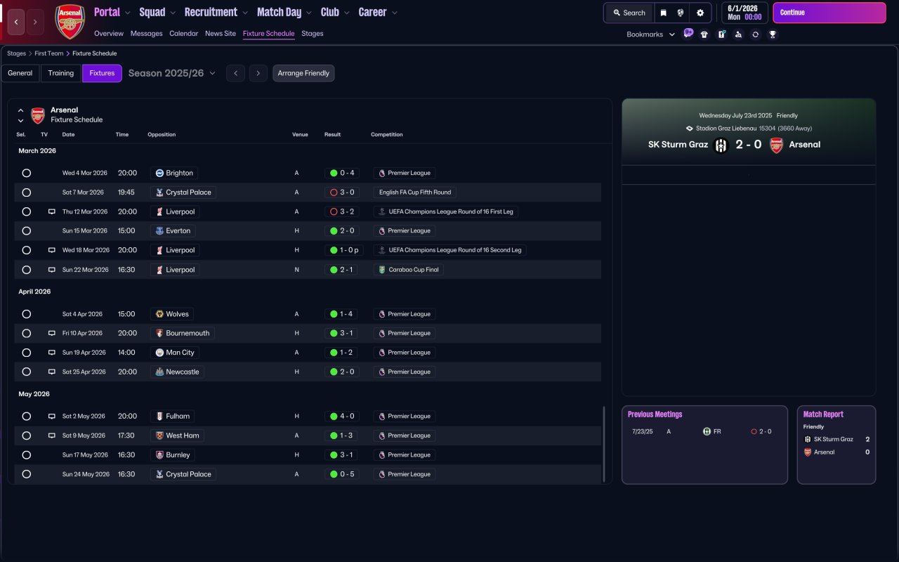Open the settings gear icon
Viewport: 899px width, 562px height.
(x=700, y=13)
